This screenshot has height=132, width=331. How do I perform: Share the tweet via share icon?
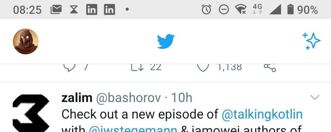(270, 67)
